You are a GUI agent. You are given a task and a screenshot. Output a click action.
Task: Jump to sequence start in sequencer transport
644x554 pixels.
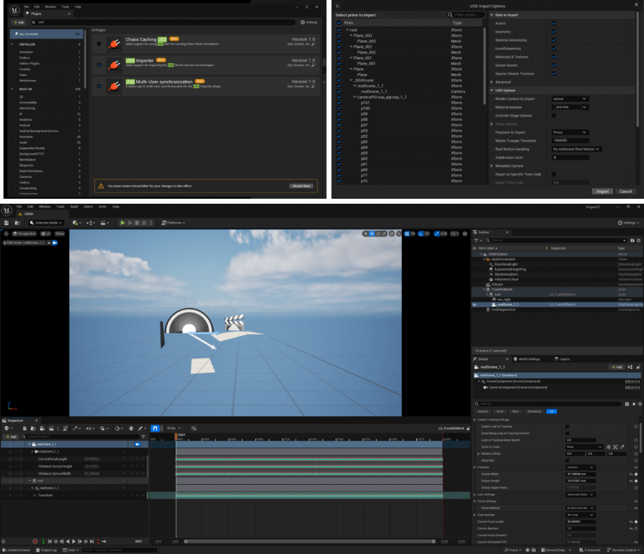pyautogui.click(x=50, y=541)
